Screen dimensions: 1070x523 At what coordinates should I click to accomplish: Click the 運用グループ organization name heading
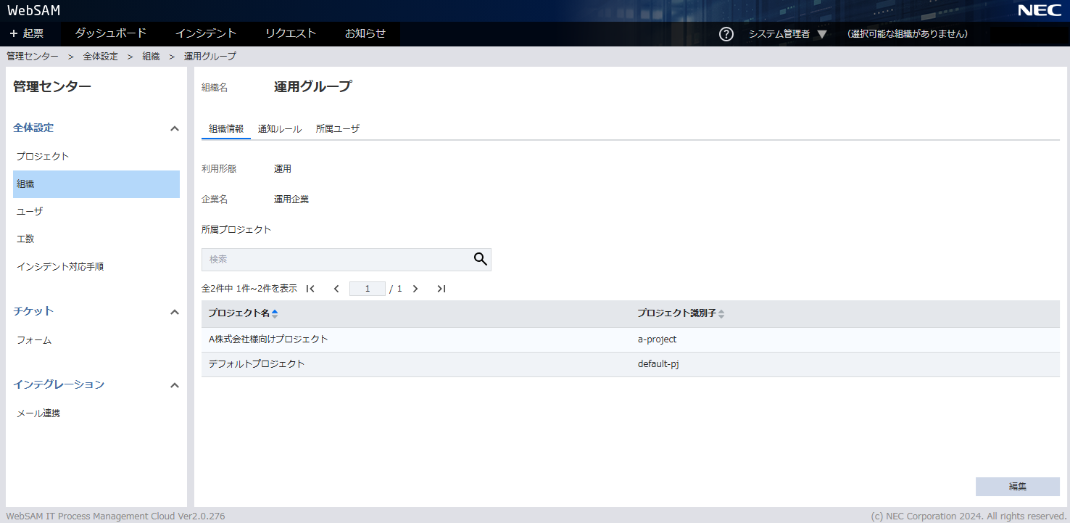coord(312,87)
